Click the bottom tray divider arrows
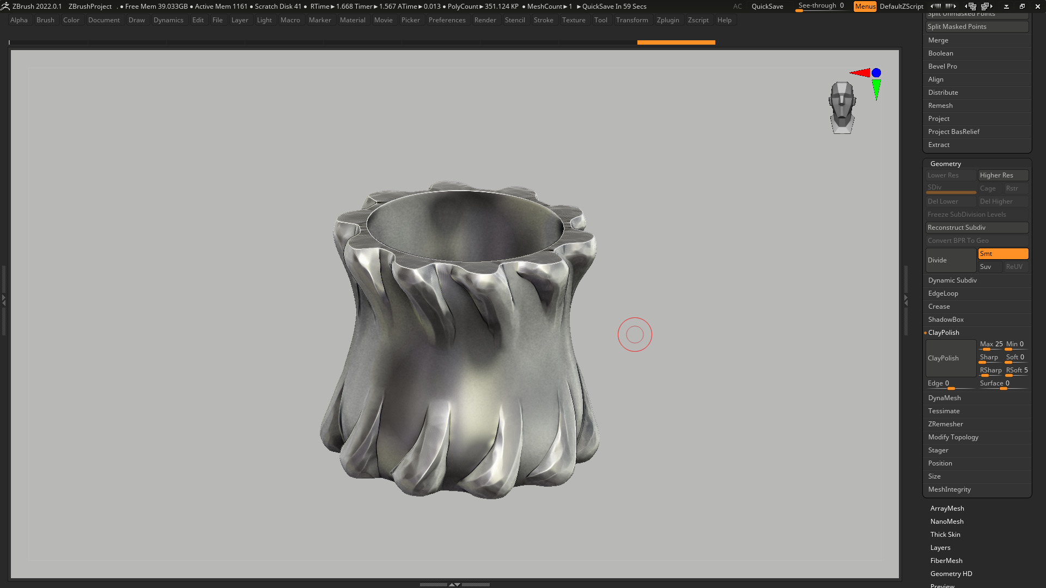 pos(454,584)
